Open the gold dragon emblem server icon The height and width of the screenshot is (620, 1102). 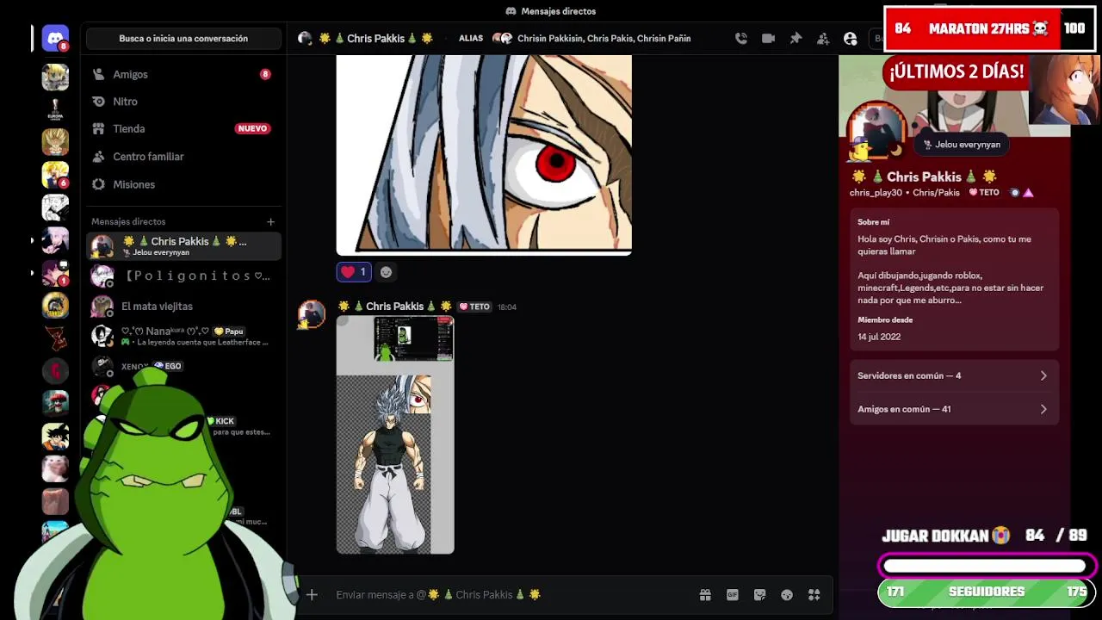55,306
